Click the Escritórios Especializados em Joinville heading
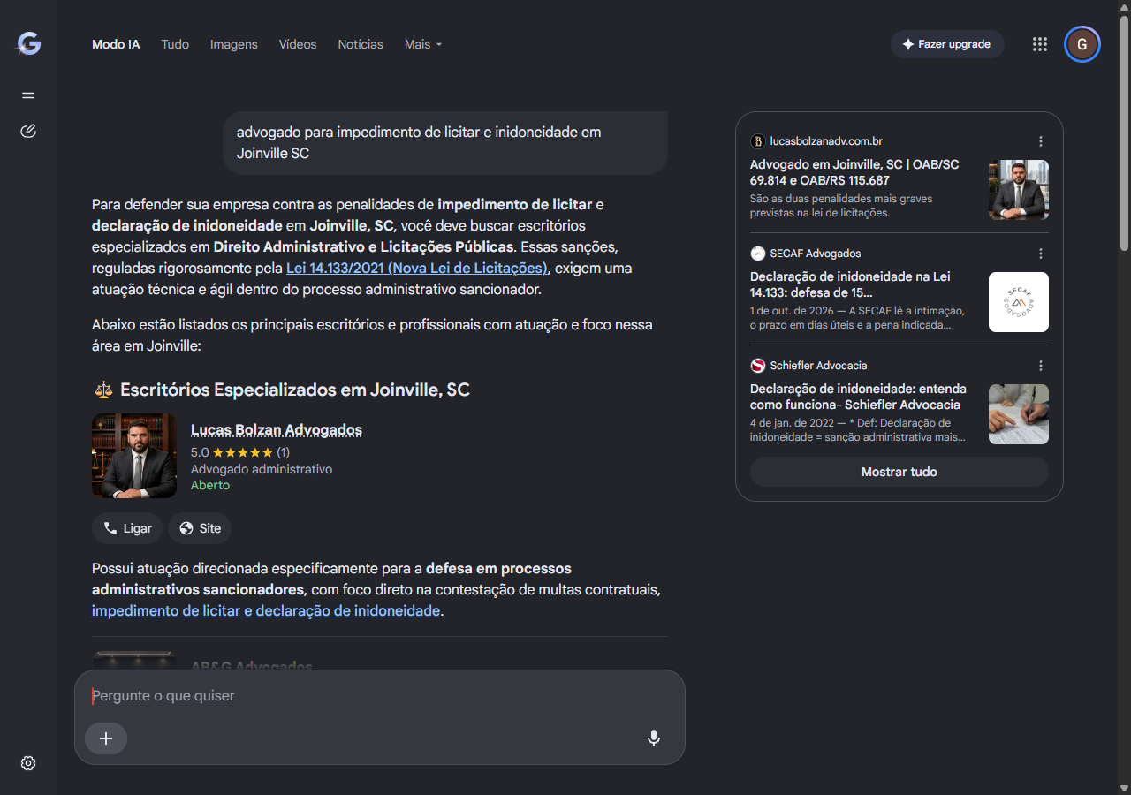 pyautogui.click(x=295, y=390)
